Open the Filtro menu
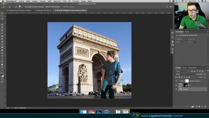The width and height of the screenshot is (209, 118). 65,1
